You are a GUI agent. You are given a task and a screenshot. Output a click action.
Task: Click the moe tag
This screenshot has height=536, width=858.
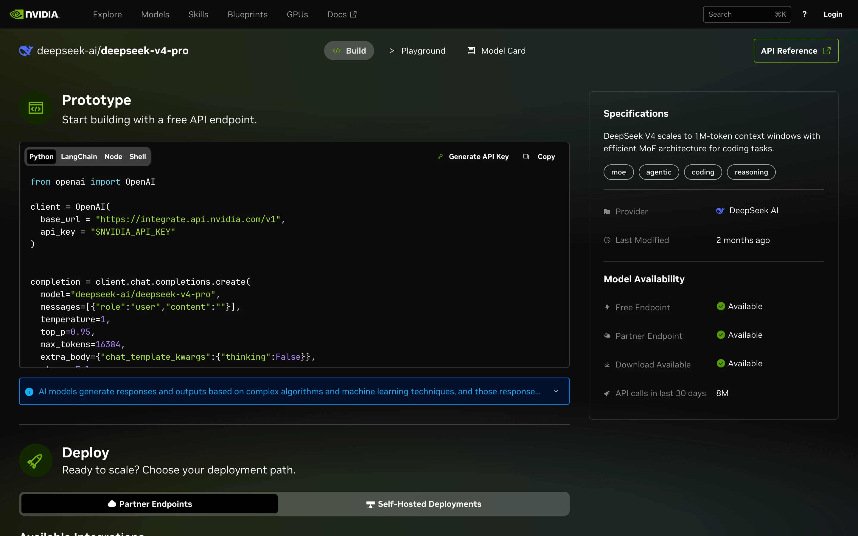tap(618, 172)
